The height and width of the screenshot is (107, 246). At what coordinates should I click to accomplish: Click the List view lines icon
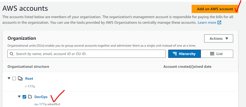click(212, 54)
